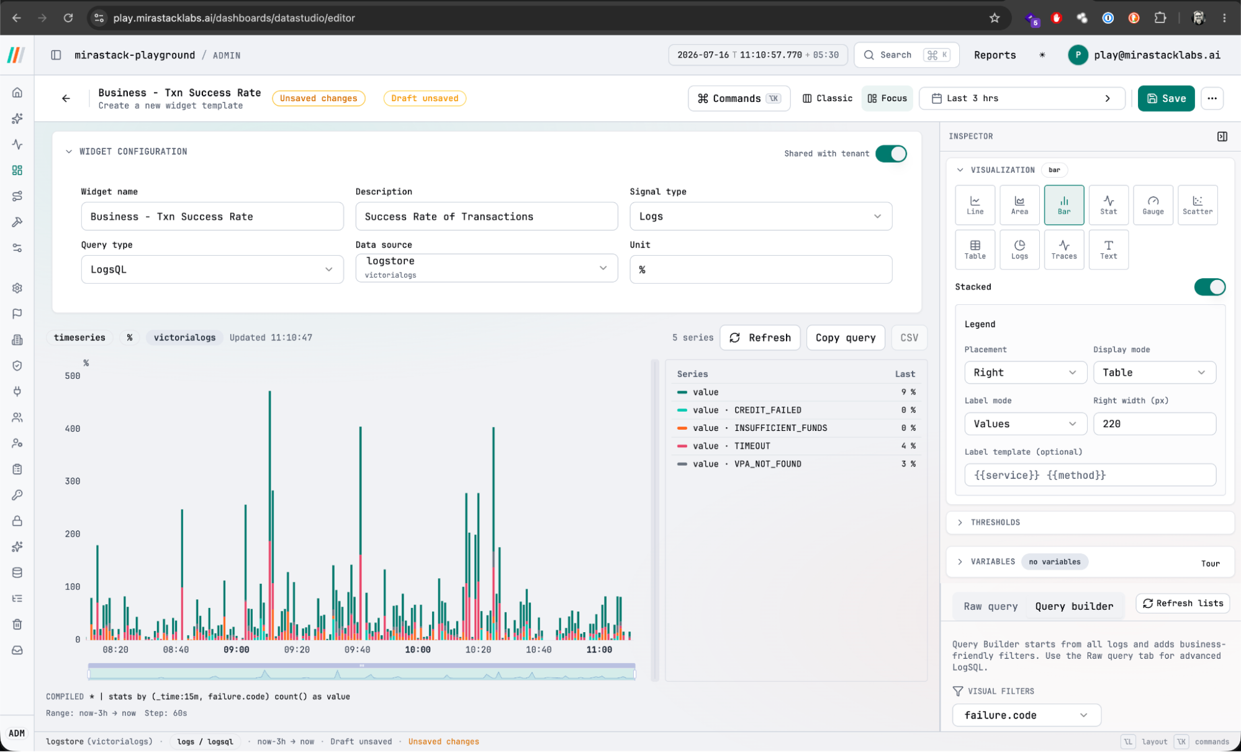Open the settings gear icon in sidebar

click(x=17, y=288)
